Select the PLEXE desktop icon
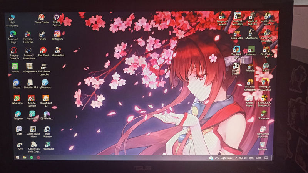This screenshot has height=173, width=308. 266,67
